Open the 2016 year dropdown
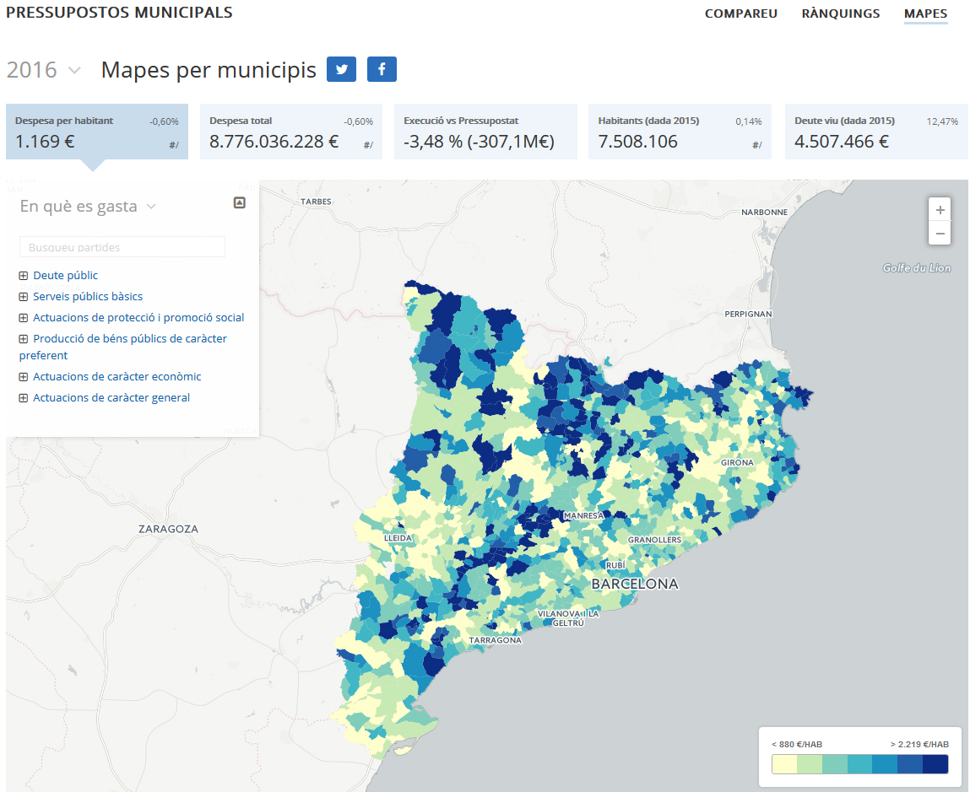This screenshot has width=970, height=792. coord(43,70)
